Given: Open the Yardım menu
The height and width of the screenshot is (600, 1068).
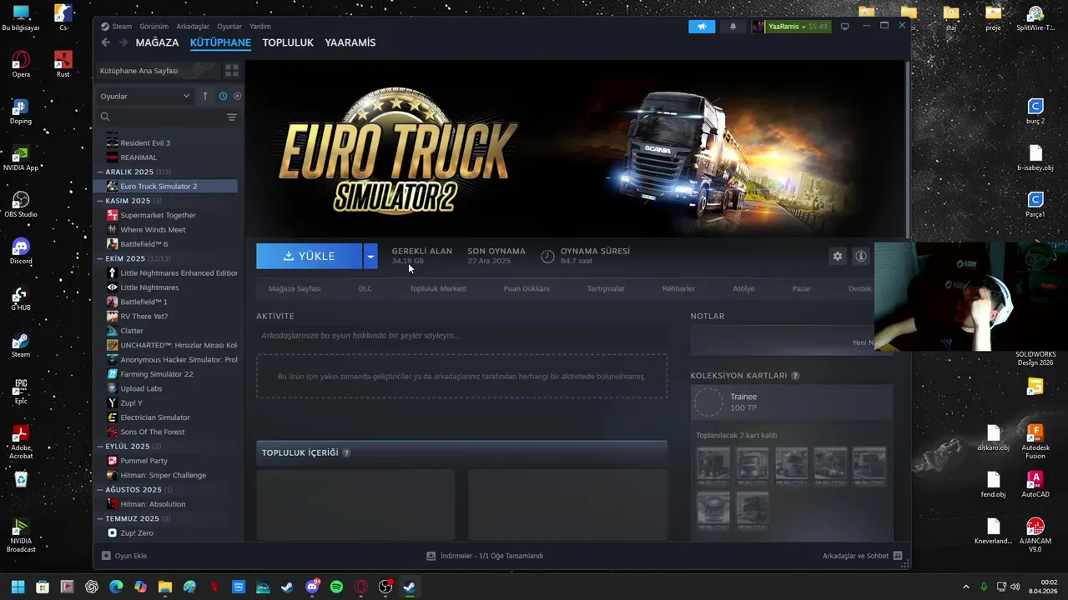Looking at the screenshot, I should [x=260, y=27].
